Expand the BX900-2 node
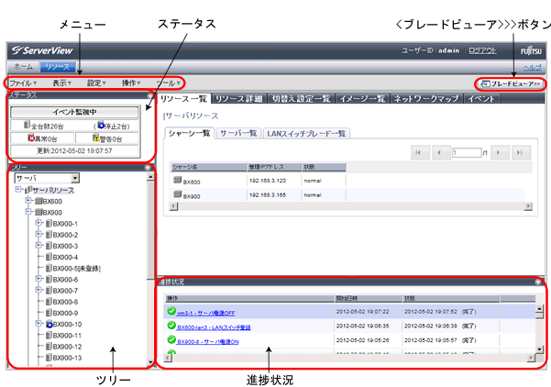 [39, 234]
